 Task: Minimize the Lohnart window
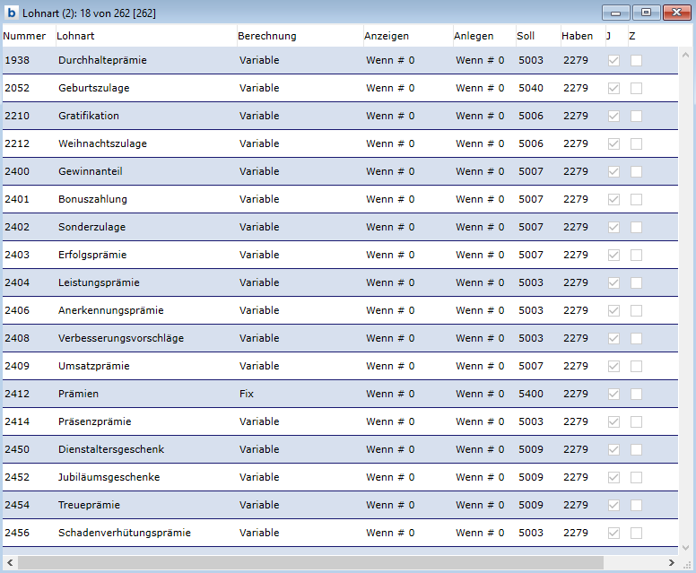(x=615, y=13)
